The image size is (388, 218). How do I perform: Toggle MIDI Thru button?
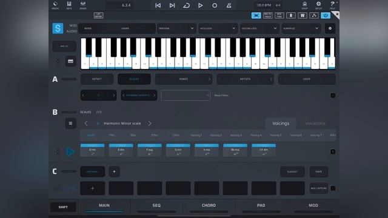pyautogui.click(x=279, y=16)
